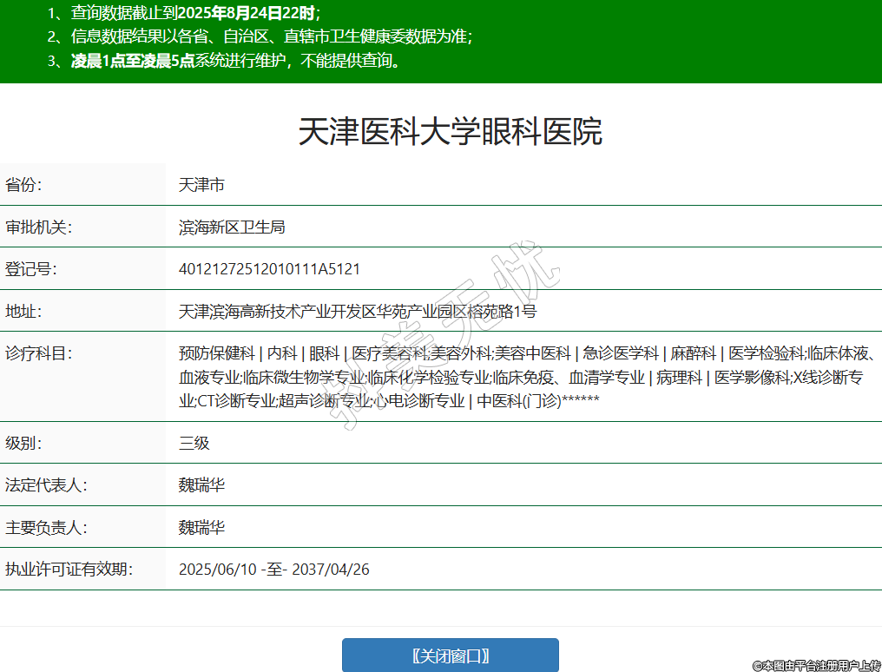Select the level value 三级
The width and height of the screenshot is (882, 672).
pyautogui.click(x=194, y=443)
